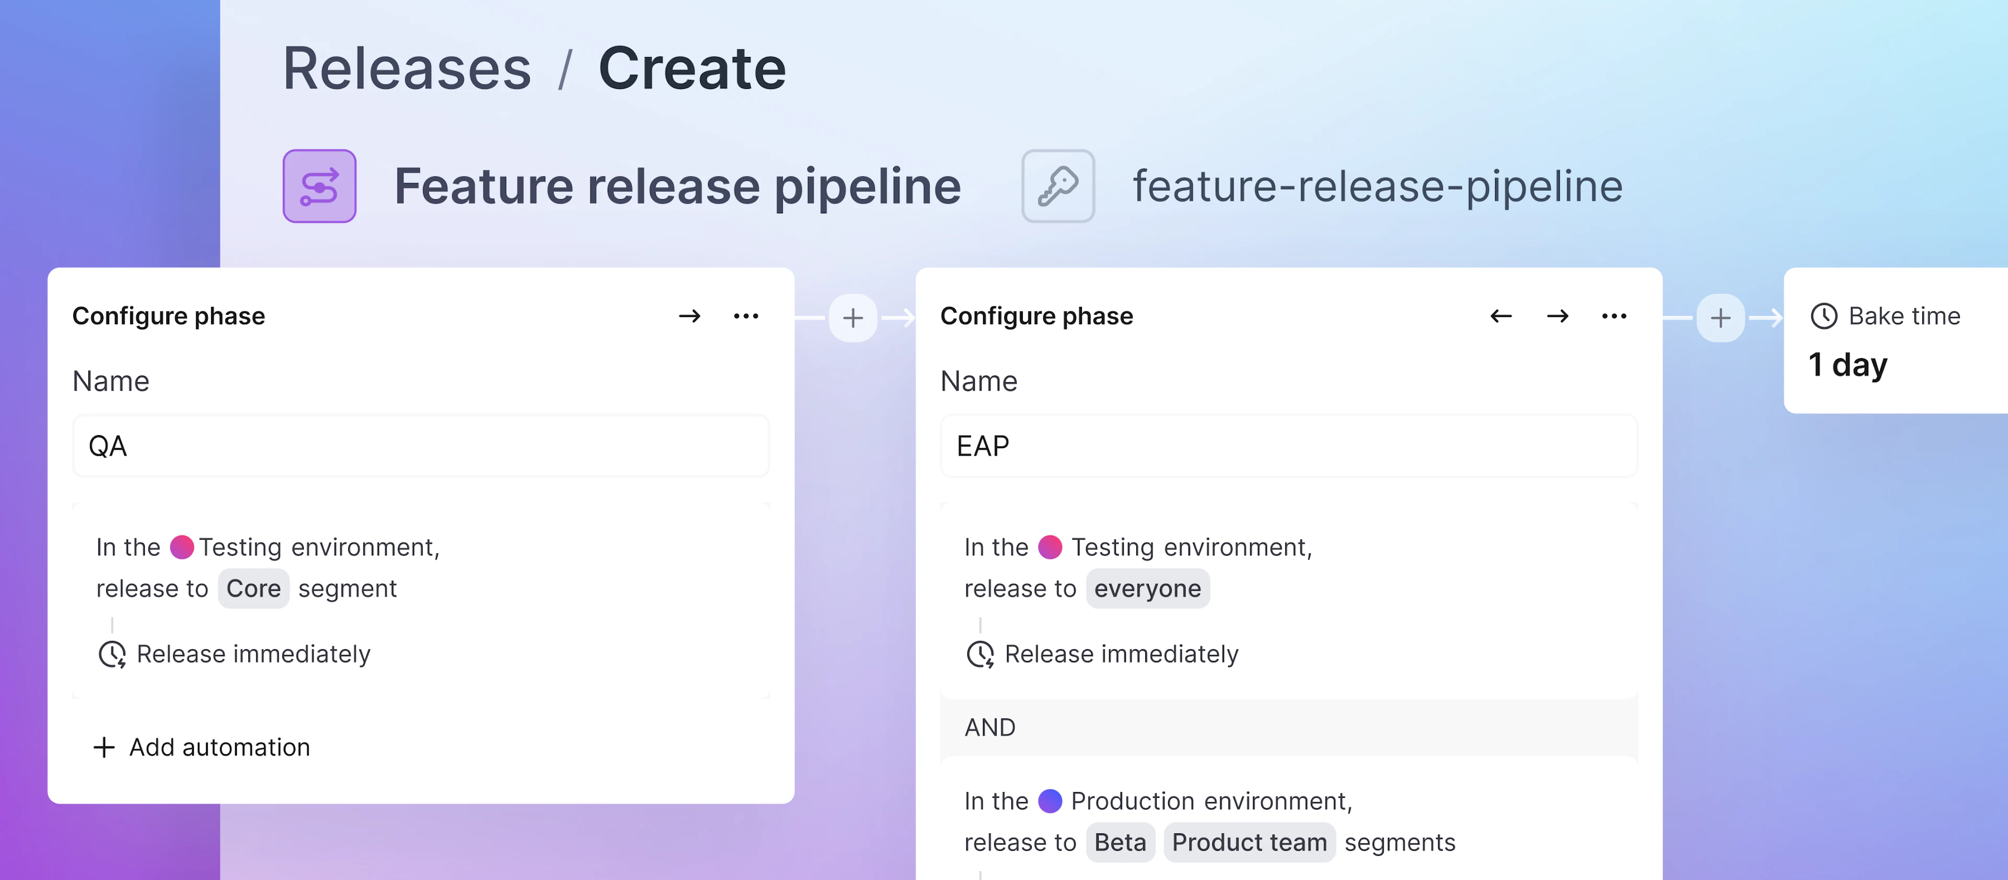Click the right arrow on the QA phase

pyautogui.click(x=689, y=316)
